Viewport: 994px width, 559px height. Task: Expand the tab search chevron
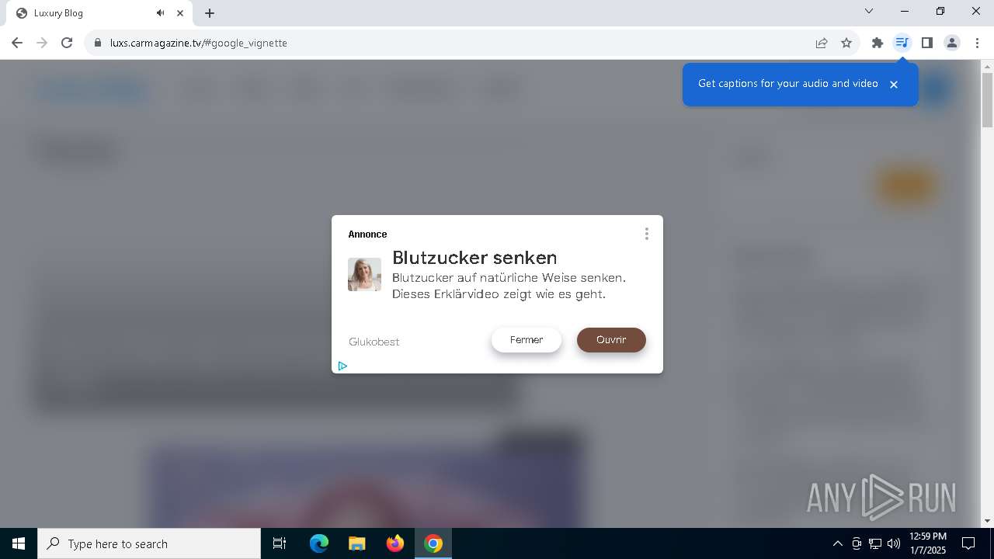(x=869, y=11)
